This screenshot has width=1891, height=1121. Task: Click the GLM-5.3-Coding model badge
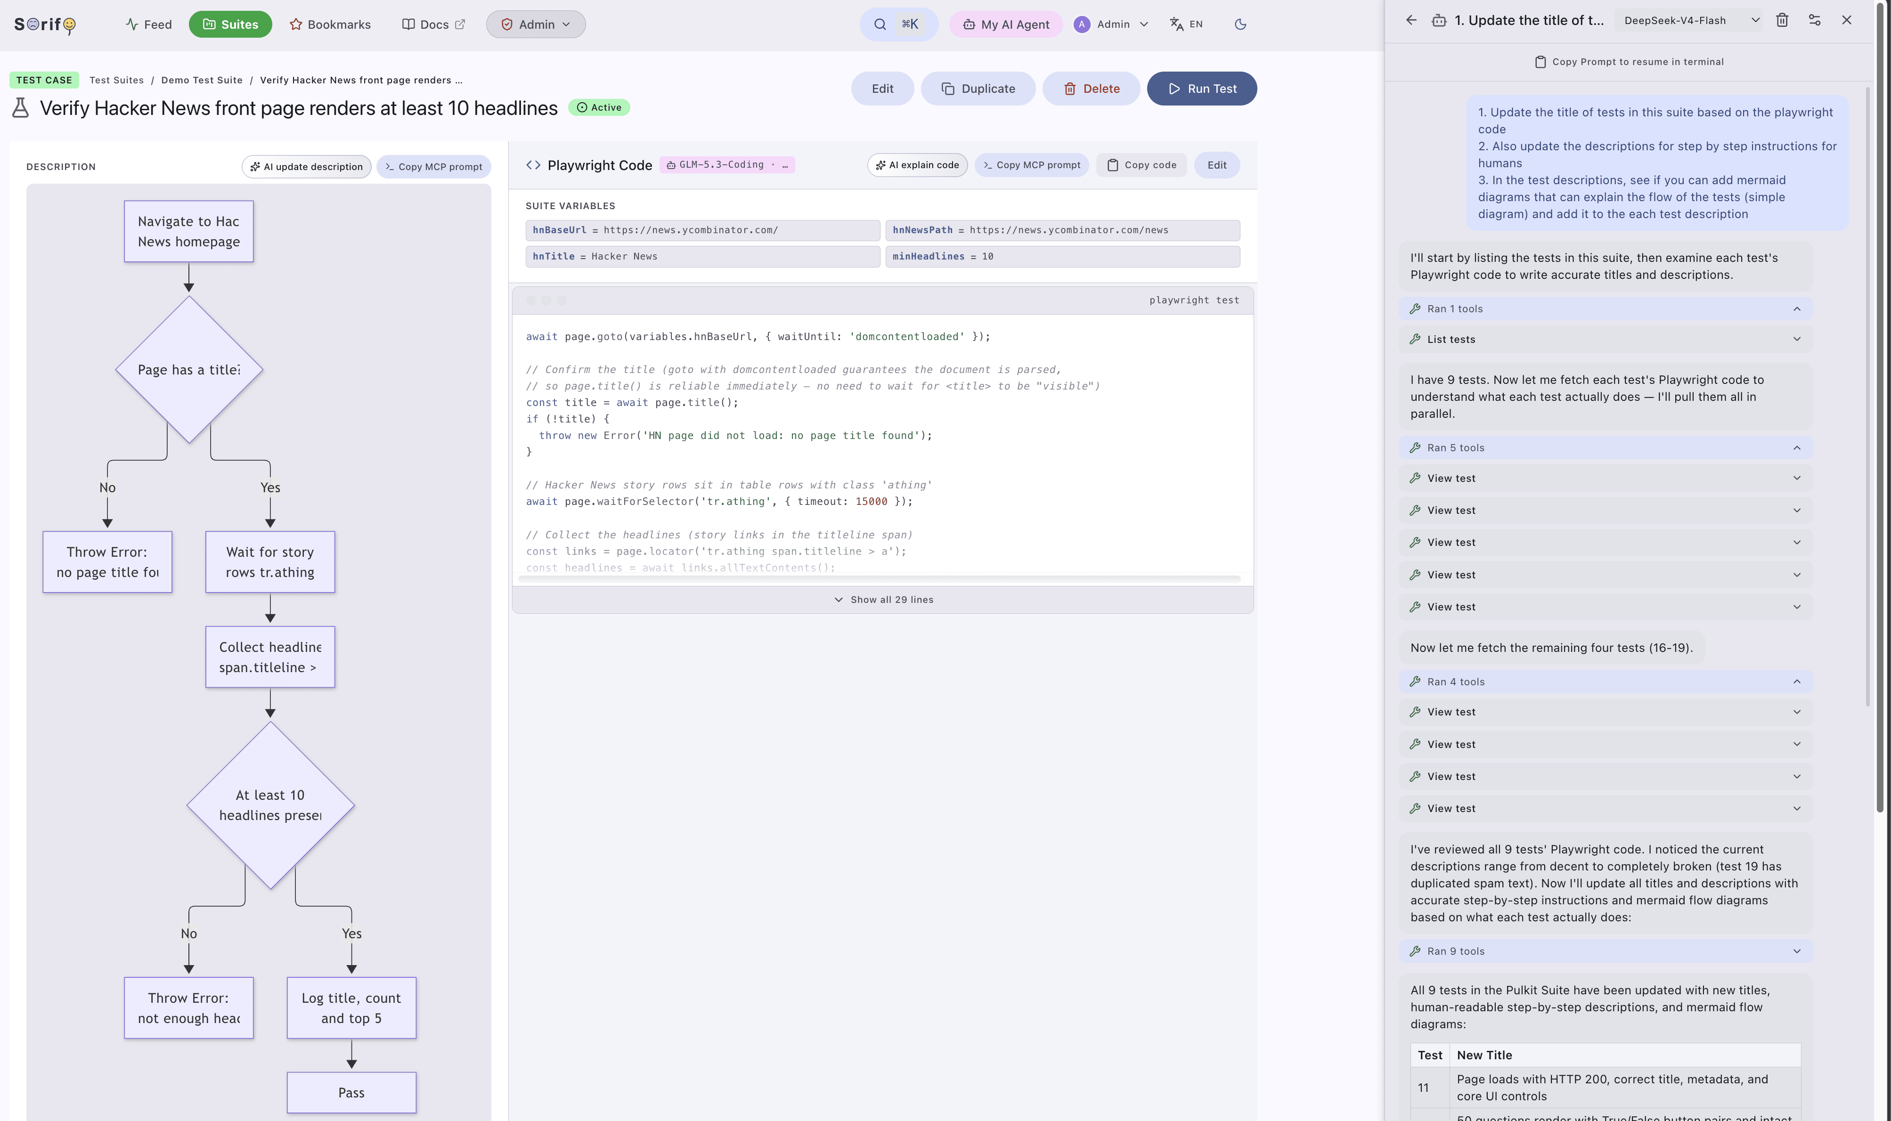click(727, 165)
